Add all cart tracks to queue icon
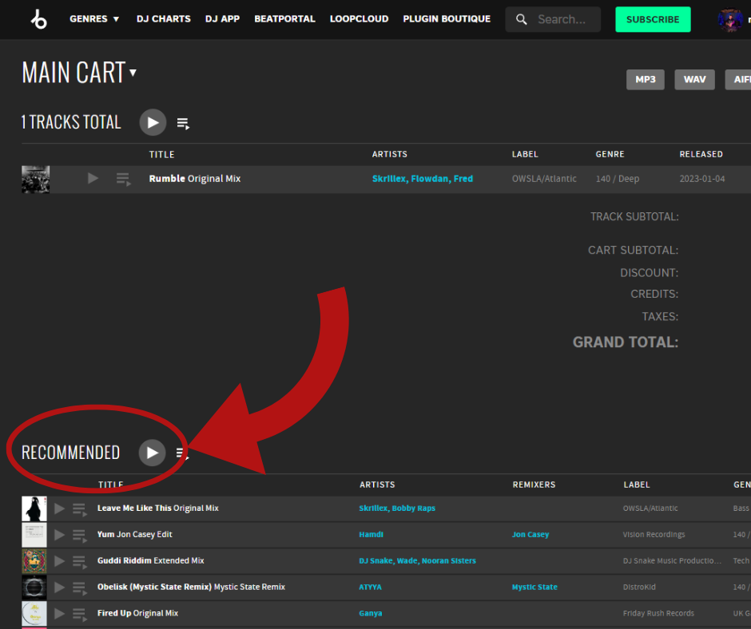Image resolution: width=751 pixels, height=629 pixels. [x=183, y=124]
